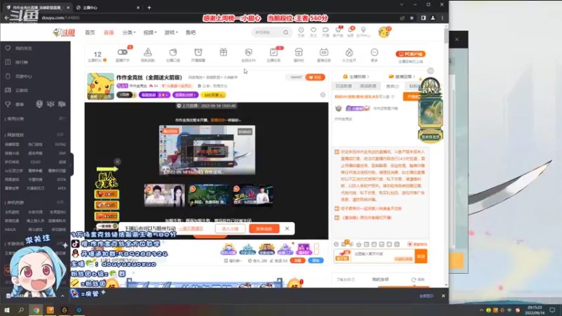
Task: Expand the gift bar arrow
Action: pos(317,249)
